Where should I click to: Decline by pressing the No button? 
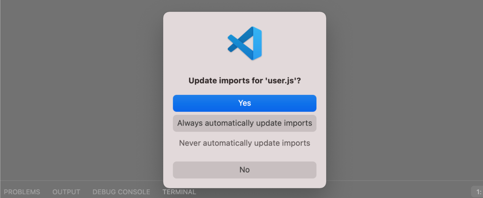pos(245,170)
